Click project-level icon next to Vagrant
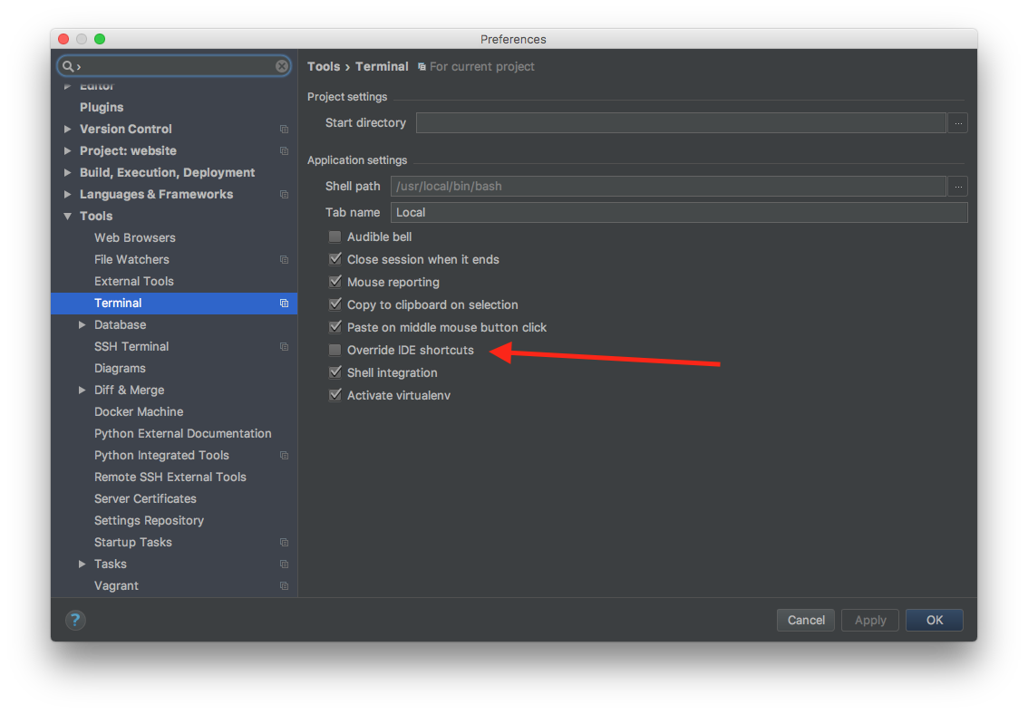Screen dimensions: 1028x714 284,585
